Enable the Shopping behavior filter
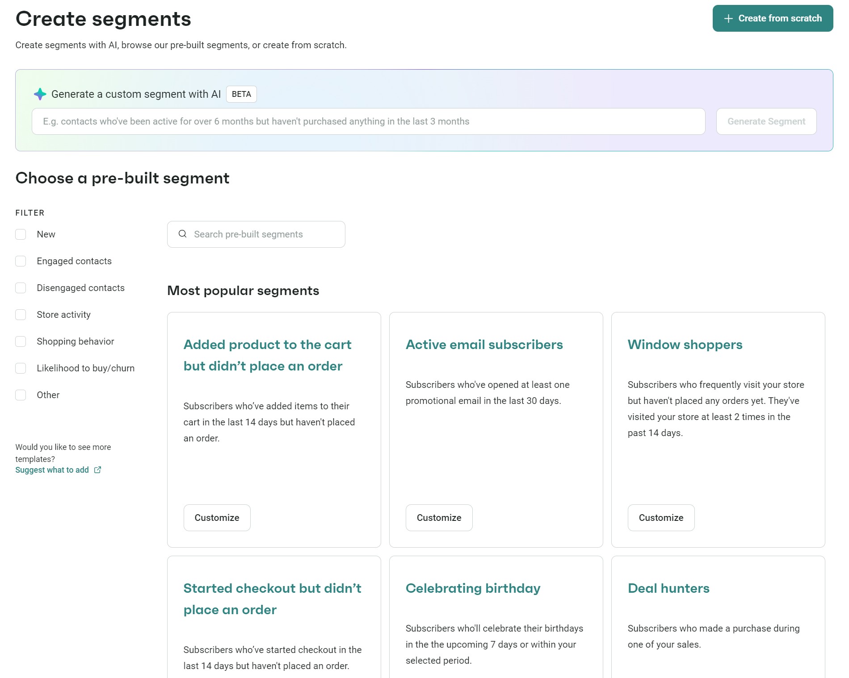Image resolution: width=849 pixels, height=678 pixels. click(21, 341)
